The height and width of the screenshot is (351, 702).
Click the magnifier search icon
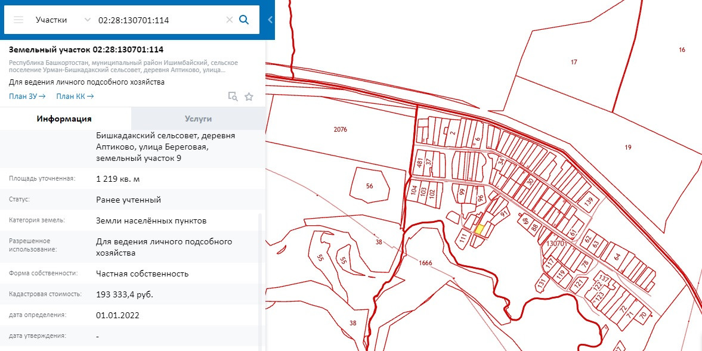tap(244, 20)
